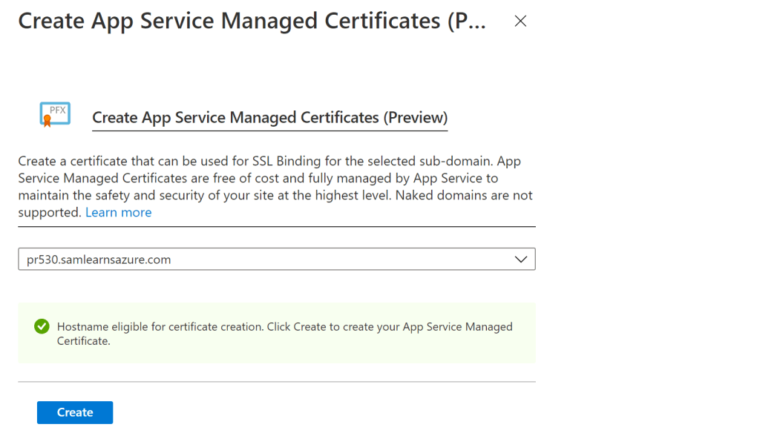Open the Learn more link
Image resolution: width=760 pixels, height=433 pixels.
coord(118,213)
